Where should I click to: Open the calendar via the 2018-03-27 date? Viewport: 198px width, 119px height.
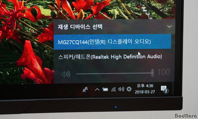(x=145, y=92)
